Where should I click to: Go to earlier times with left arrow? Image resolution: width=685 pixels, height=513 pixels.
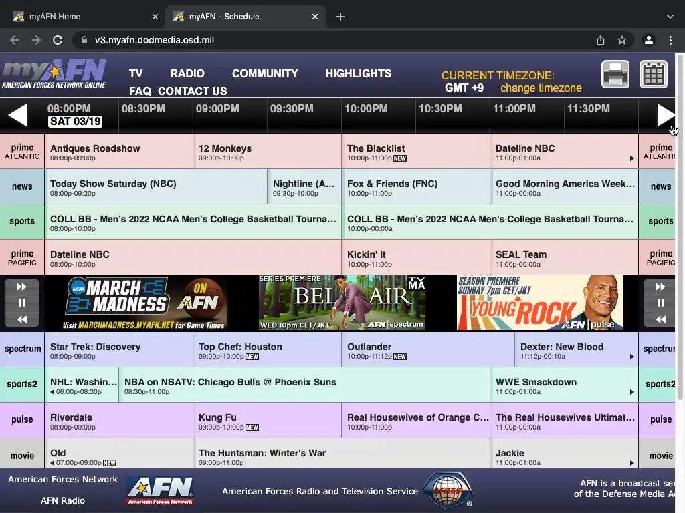click(17, 115)
